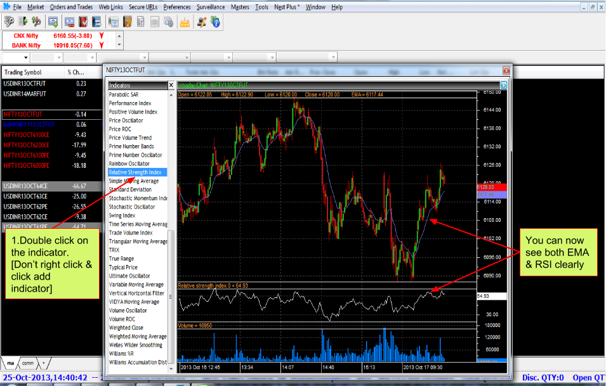The height and width of the screenshot is (386, 606).
Task: Select 'Ultimate Oscillator' in the Indicators list
Action: pos(137,276)
